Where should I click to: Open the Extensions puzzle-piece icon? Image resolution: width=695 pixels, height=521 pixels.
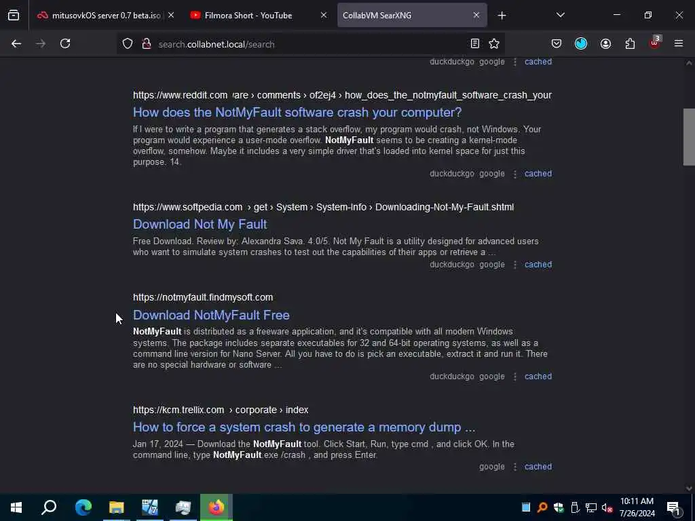[x=631, y=43]
